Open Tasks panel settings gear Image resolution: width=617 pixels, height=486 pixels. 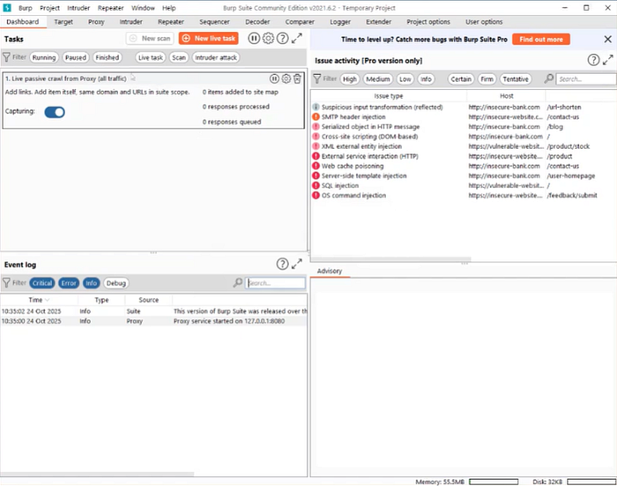tap(268, 38)
